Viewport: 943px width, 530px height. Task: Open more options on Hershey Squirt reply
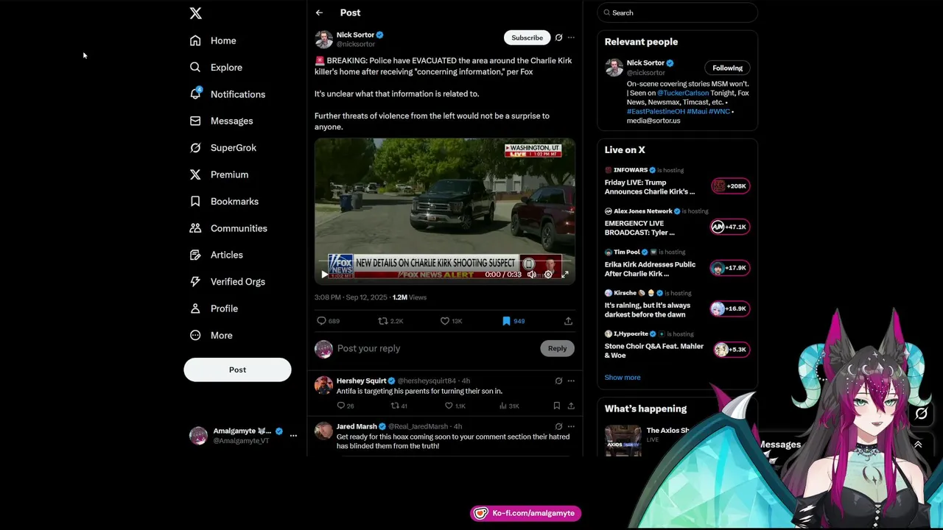[571, 381]
